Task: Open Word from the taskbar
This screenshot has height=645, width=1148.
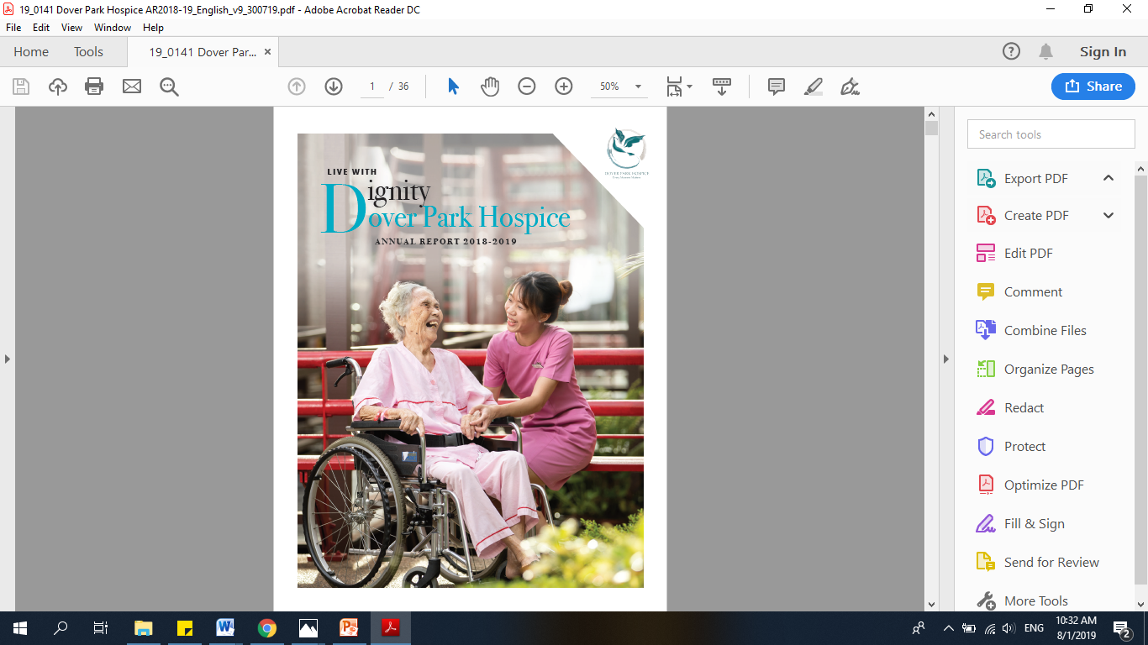Action: pyautogui.click(x=225, y=628)
